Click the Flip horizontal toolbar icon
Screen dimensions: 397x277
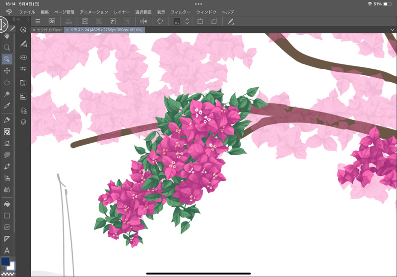pyautogui.click(x=143, y=21)
